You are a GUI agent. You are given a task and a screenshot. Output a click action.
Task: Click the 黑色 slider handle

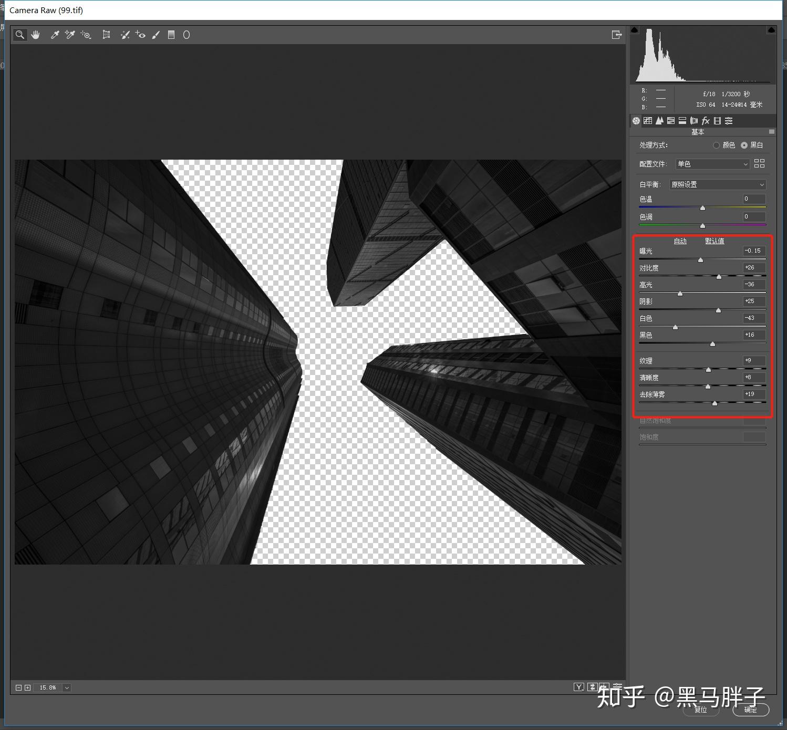tap(712, 344)
